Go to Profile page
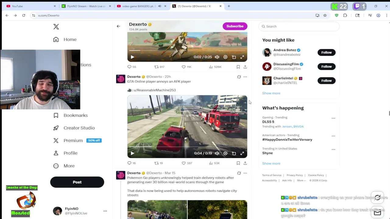Viewport: 390px width, 219px height. click(x=66, y=153)
